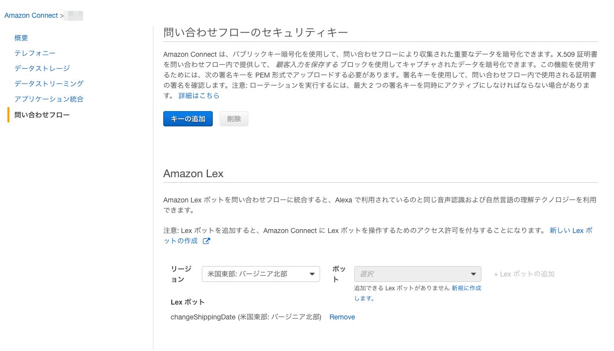The width and height of the screenshot is (614, 351).
Task: Click the Amazon Lex section heading
Action: point(193,174)
